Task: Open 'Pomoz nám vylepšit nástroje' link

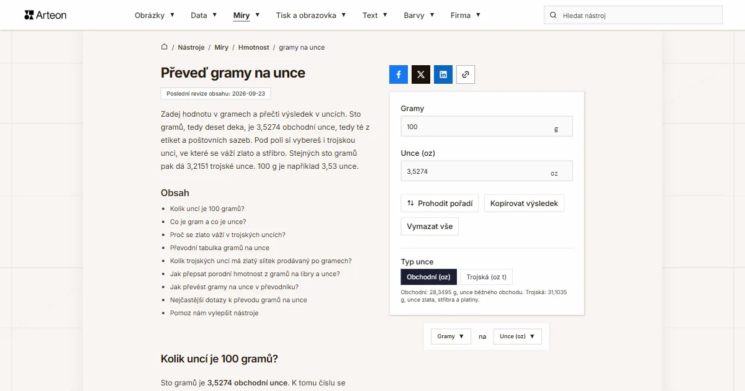Action: point(214,313)
